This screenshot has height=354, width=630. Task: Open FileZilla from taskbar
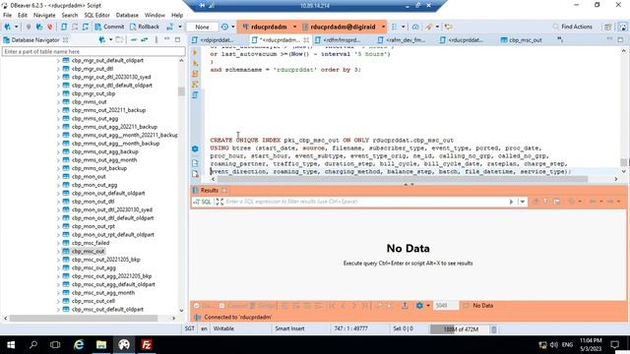[x=147, y=345]
